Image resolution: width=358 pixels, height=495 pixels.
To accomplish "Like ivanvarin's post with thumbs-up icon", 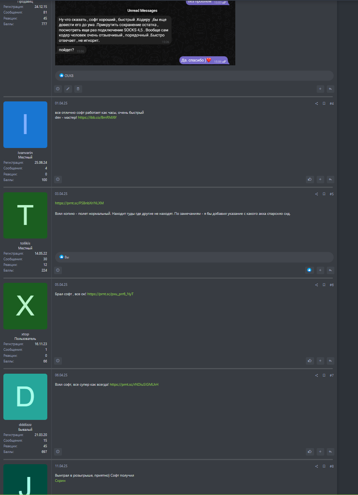I will (310, 180).
